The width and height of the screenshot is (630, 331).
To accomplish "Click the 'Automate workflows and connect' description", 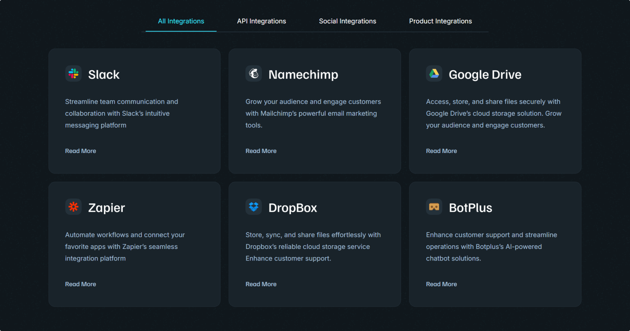I will [125, 247].
